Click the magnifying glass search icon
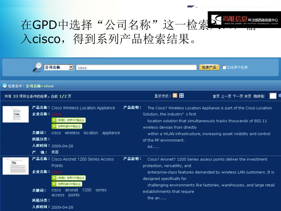 pos(37,67)
